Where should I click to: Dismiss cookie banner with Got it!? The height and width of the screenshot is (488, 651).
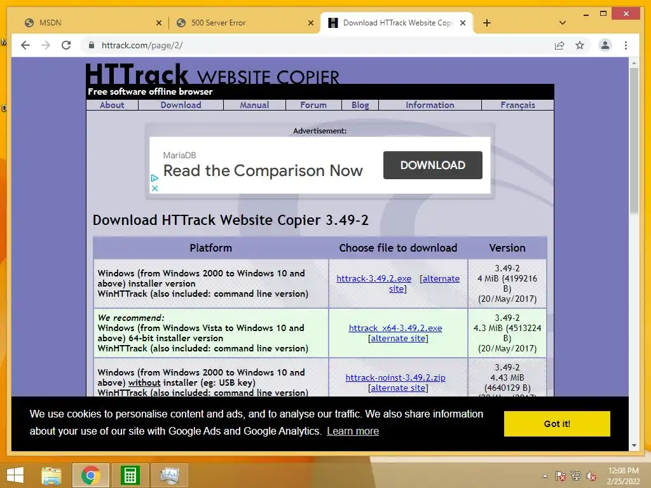click(x=557, y=424)
